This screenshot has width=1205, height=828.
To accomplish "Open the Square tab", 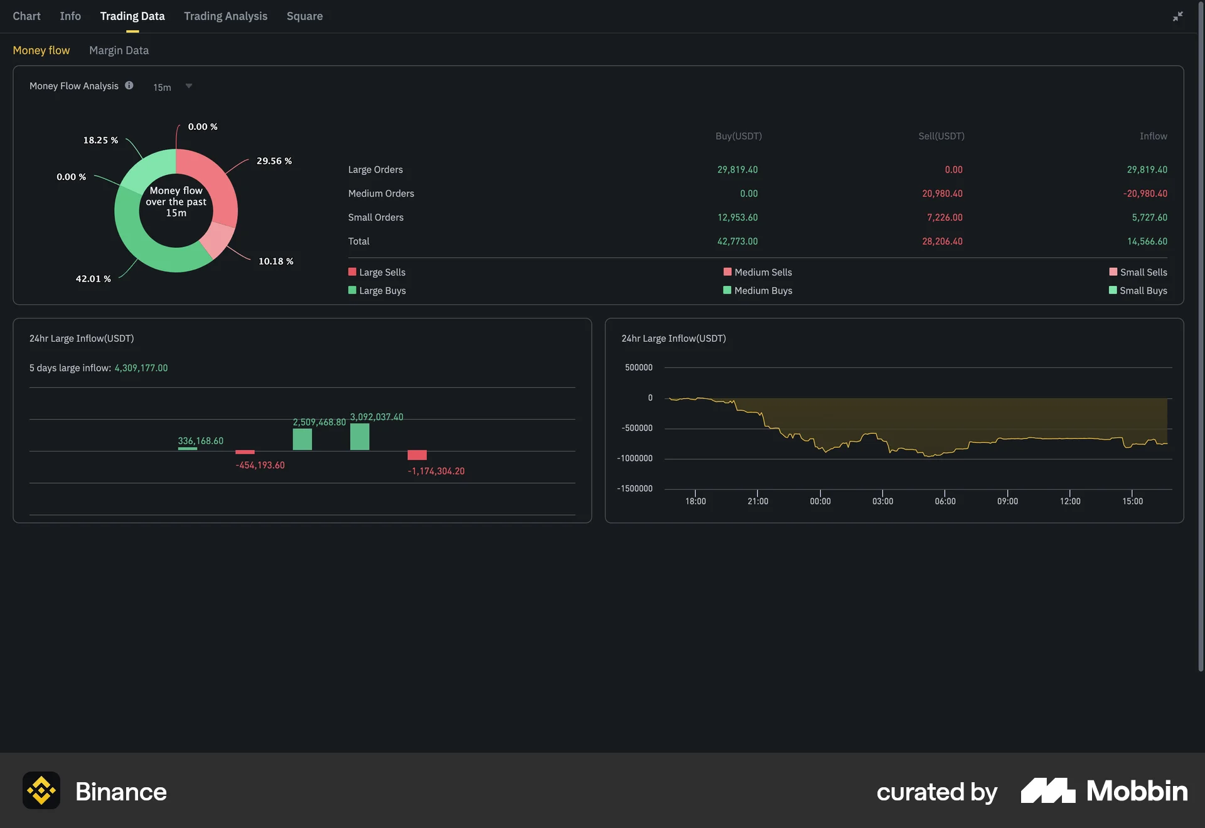I will 304,16.
